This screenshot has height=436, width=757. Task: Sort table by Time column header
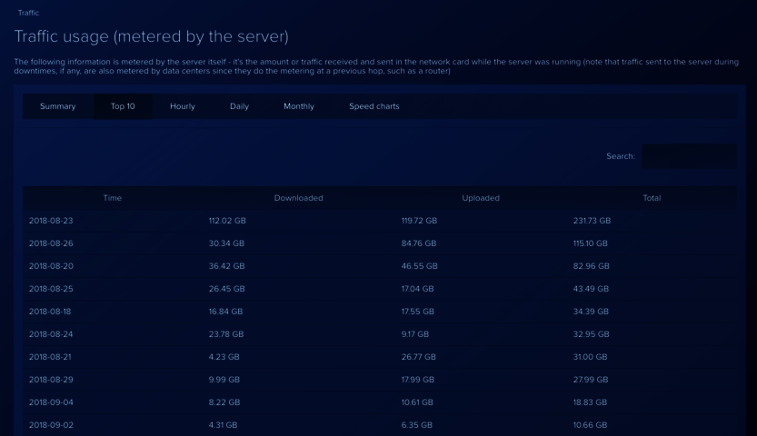pos(112,198)
